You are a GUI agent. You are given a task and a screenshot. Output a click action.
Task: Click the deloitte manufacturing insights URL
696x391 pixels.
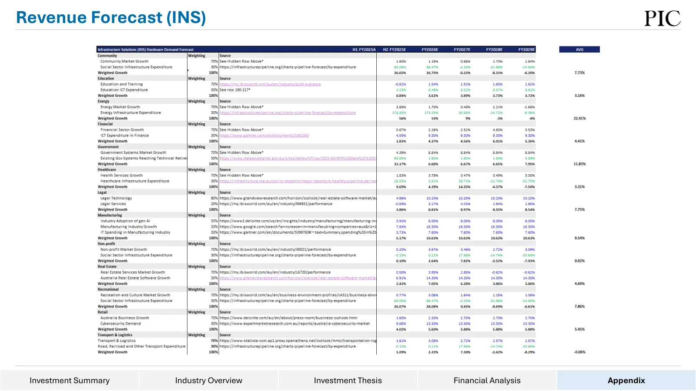298,221
